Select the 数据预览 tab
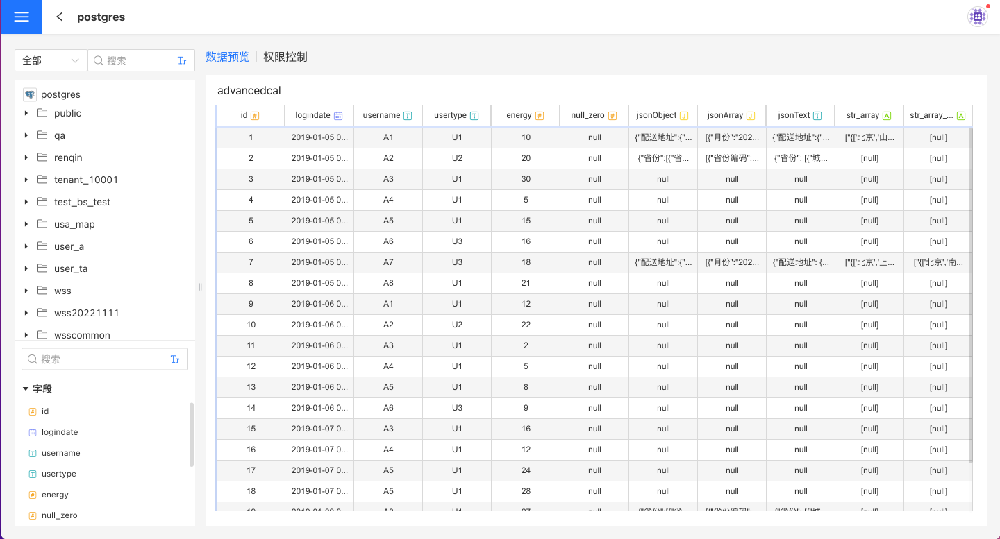The height and width of the screenshot is (539, 1000). pos(228,57)
